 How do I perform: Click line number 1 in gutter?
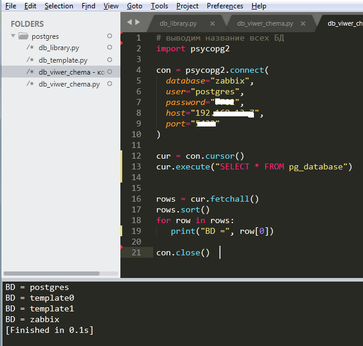138,38
